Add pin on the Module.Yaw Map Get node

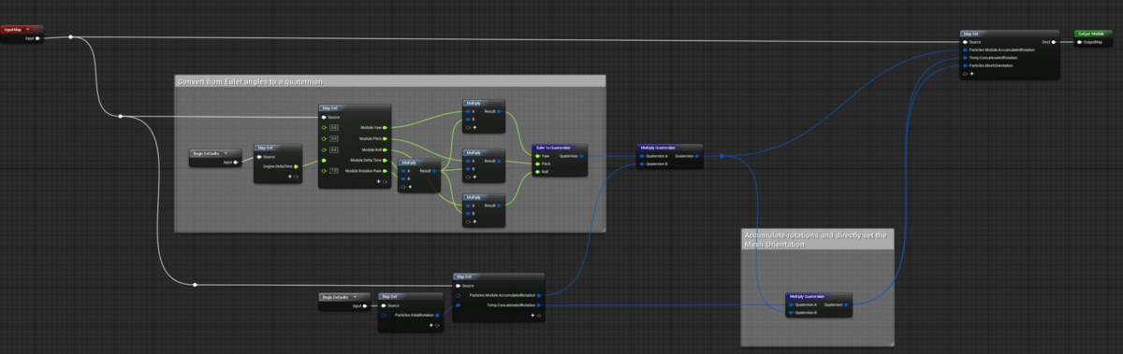[379, 181]
